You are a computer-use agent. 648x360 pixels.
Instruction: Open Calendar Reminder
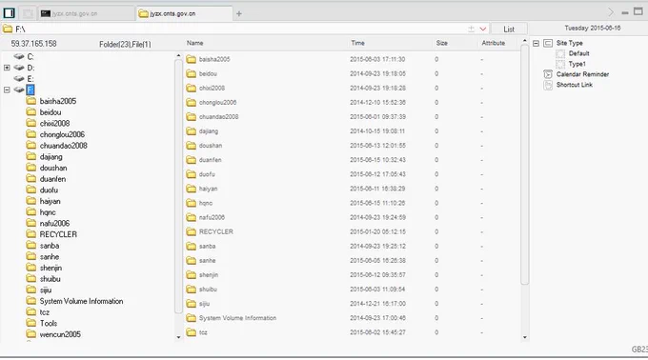[x=582, y=74]
